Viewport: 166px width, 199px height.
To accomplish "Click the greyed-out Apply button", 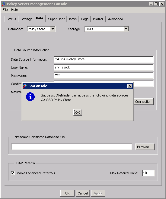I will point(98,193).
